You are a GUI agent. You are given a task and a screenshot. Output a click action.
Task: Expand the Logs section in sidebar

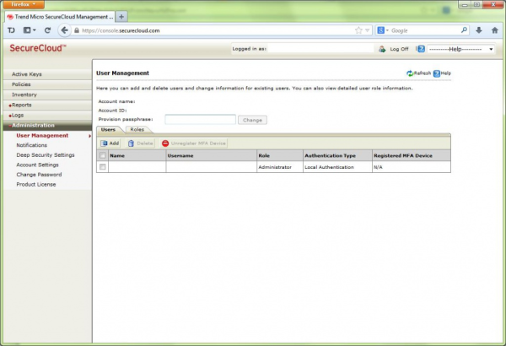(x=19, y=115)
